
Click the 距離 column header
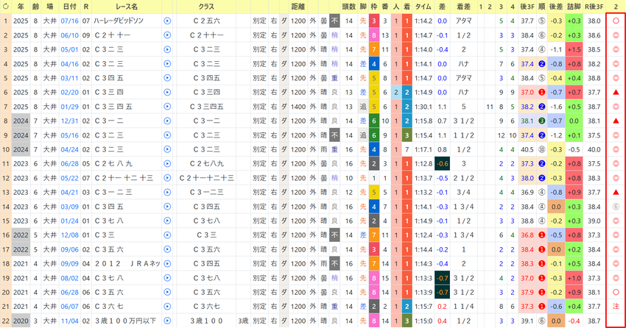click(298, 7)
